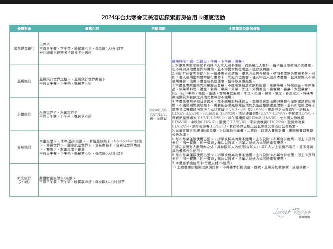
Task: Click the 活動期間 column header
Action: [158, 29]
